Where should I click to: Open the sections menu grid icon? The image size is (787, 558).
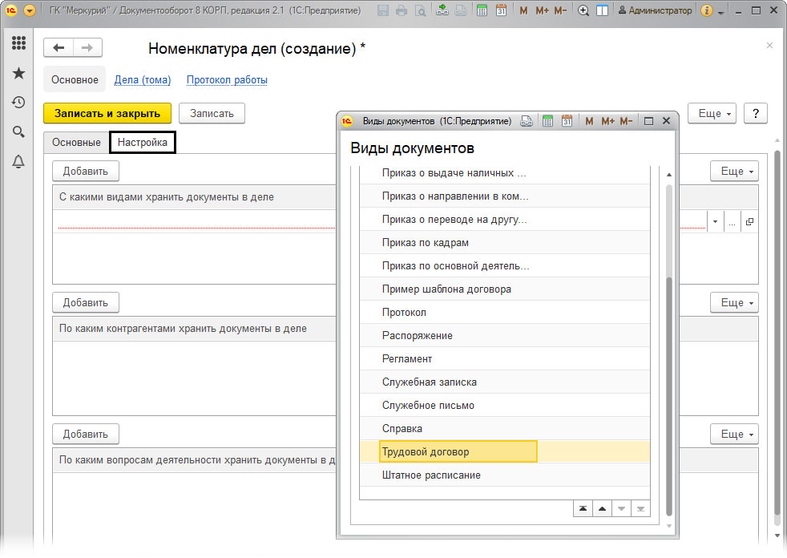(x=18, y=42)
